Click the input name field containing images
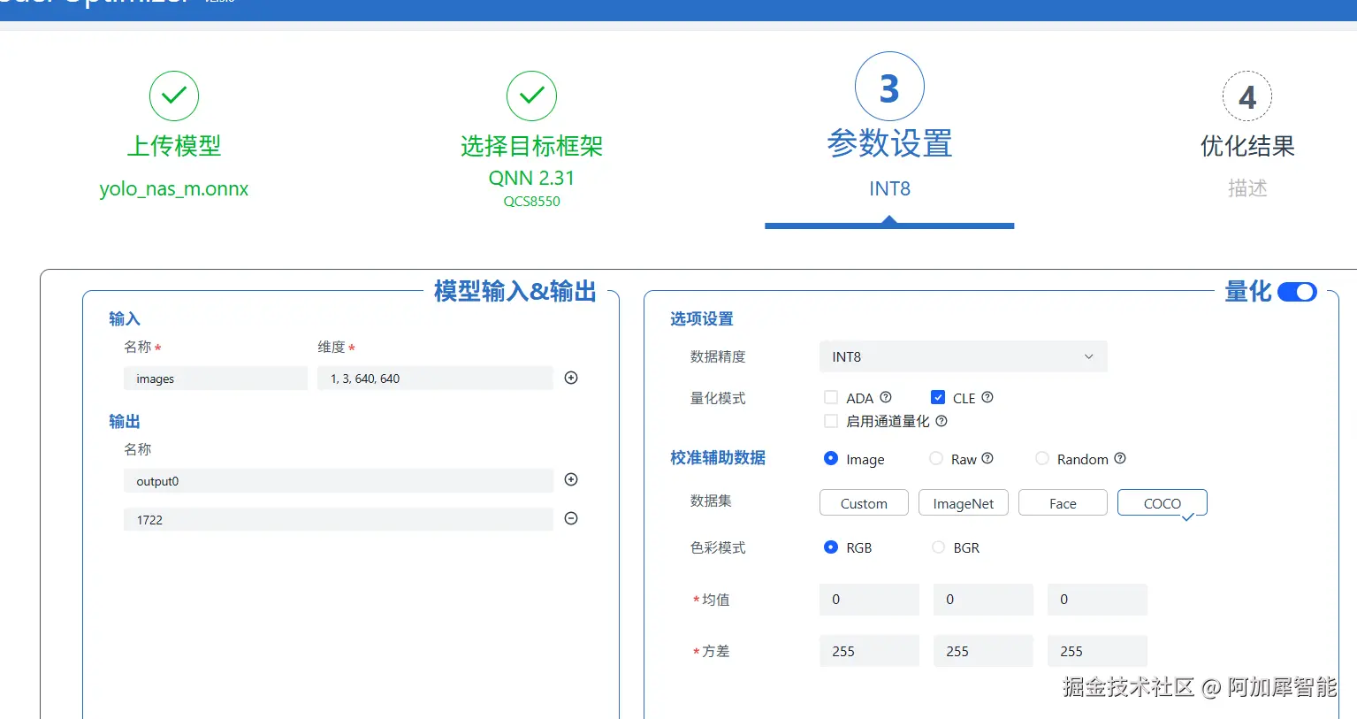The image size is (1357, 719). [216, 379]
